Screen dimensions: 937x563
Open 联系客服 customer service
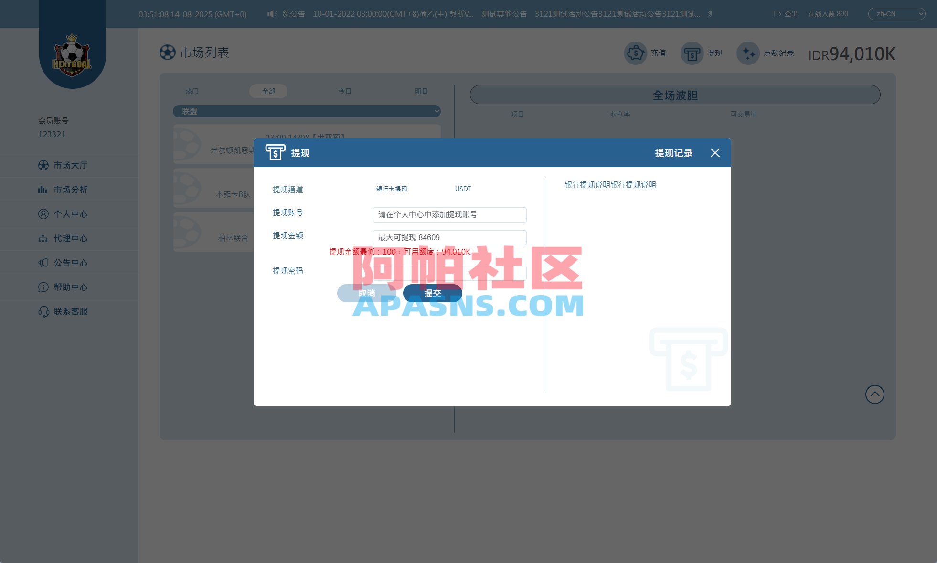pyautogui.click(x=69, y=311)
